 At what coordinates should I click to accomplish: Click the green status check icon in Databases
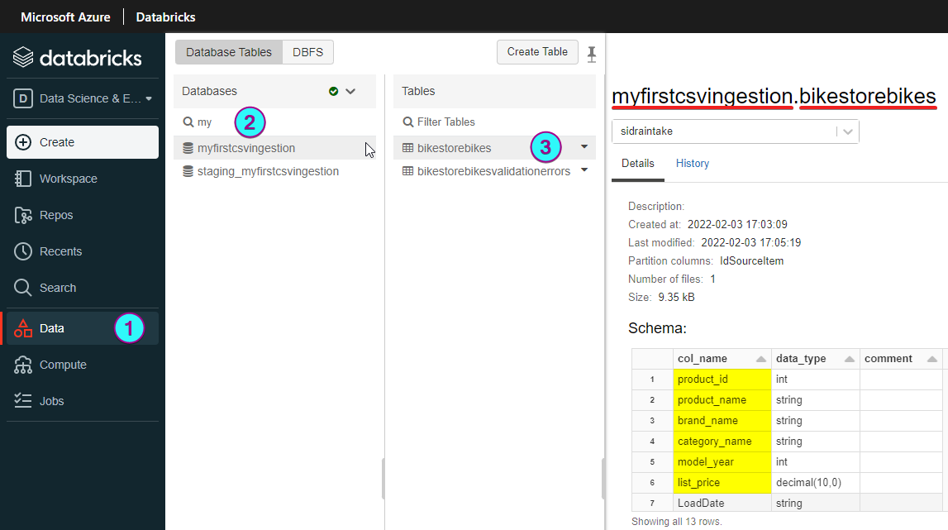coord(333,91)
